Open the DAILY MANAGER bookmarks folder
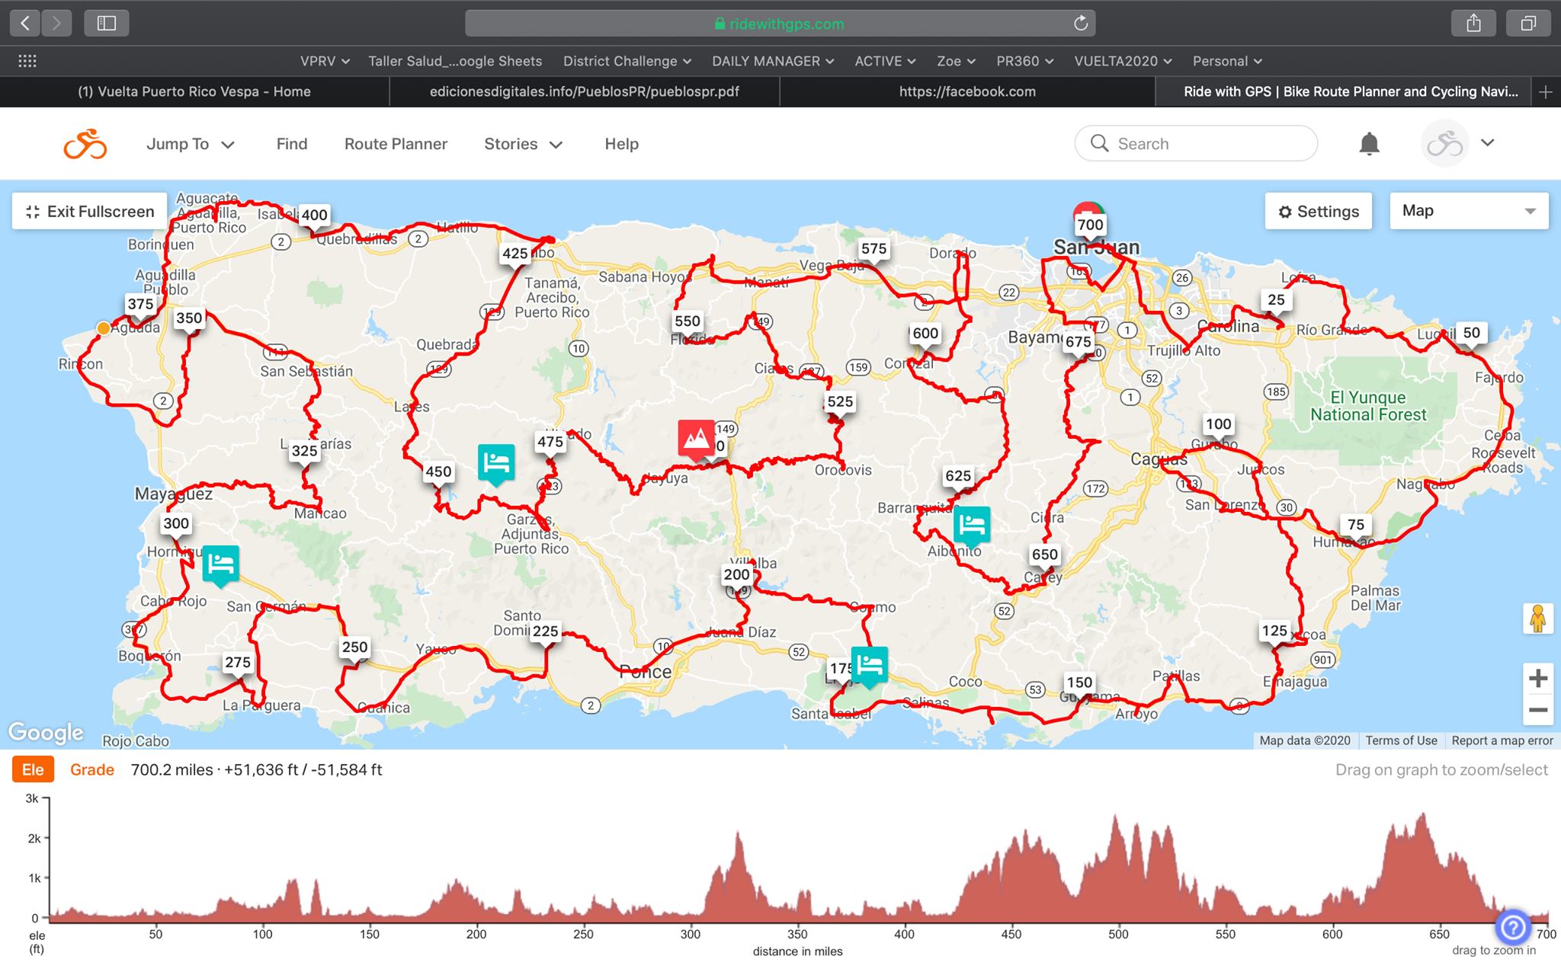 773,61
